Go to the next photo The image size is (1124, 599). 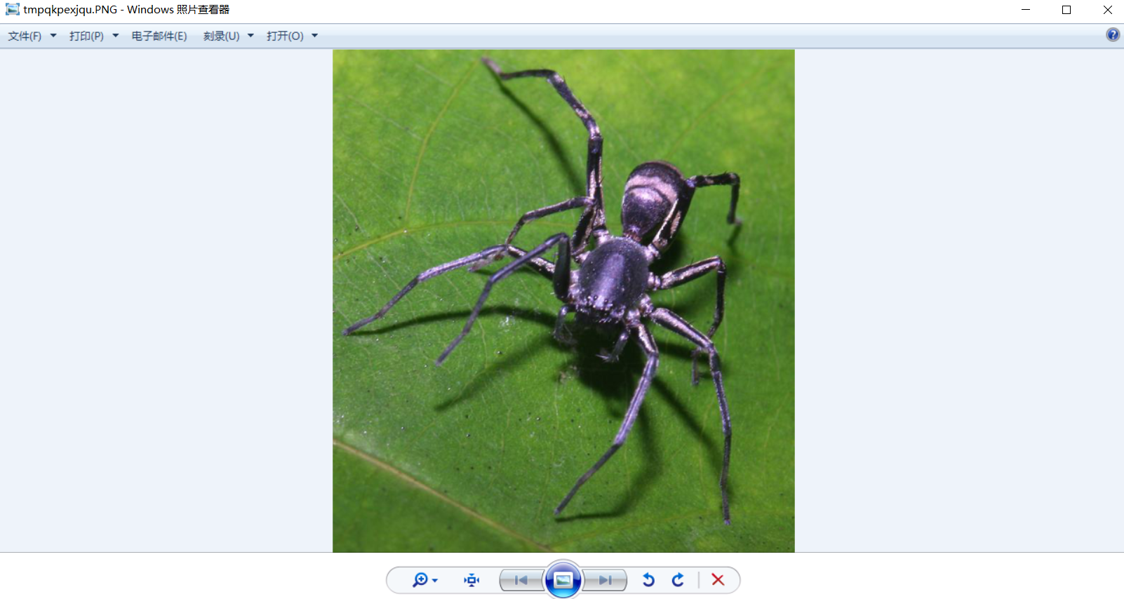coord(605,580)
